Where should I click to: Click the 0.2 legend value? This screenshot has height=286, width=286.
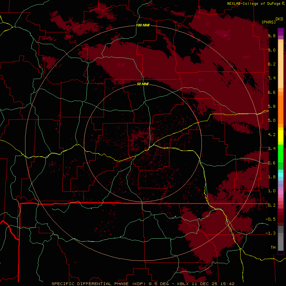tap(272, 205)
